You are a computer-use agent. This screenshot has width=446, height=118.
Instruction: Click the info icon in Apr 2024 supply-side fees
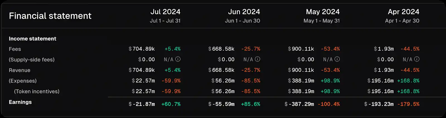pyautogui.click(x=417, y=59)
